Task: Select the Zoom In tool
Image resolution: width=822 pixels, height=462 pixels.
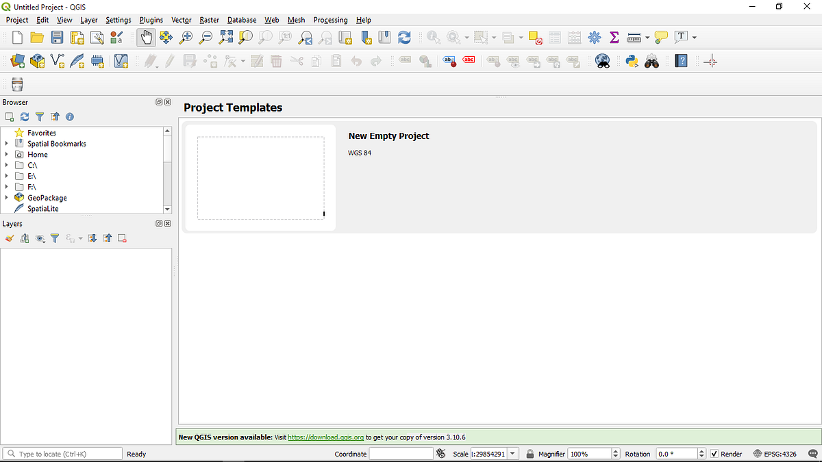Action: pos(185,38)
